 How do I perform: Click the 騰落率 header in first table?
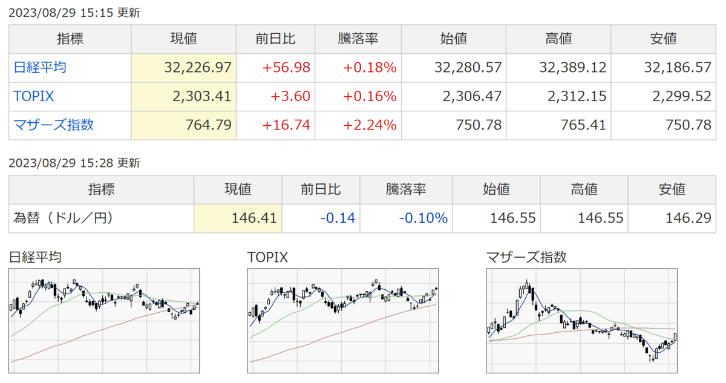coord(358,39)
